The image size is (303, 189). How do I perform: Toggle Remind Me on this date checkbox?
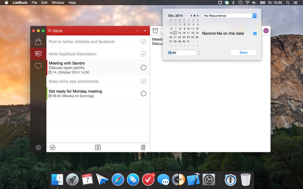pos(255,34)
